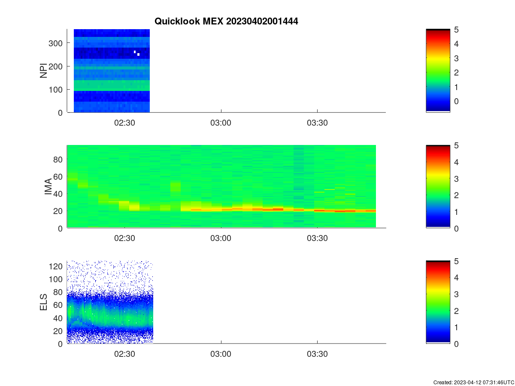The width and height of the screenshot is (515, 386).
Task: Click the 02:30 tick label under IMA plot
Action: [124, 238]
